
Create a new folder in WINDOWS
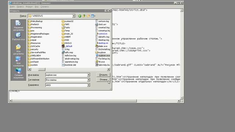(x=88, y=16)
